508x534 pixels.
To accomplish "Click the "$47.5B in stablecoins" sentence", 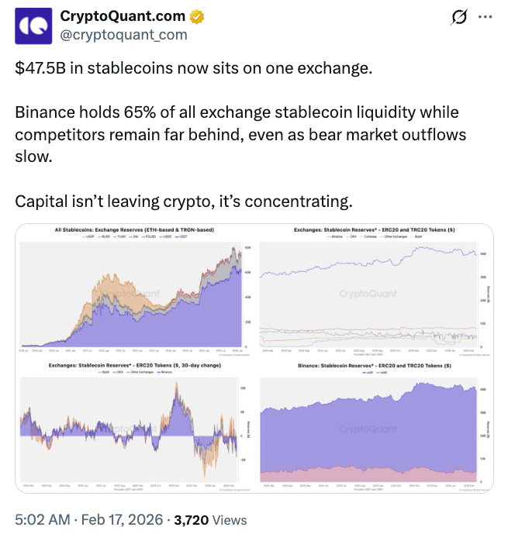I will pos(194,68).
